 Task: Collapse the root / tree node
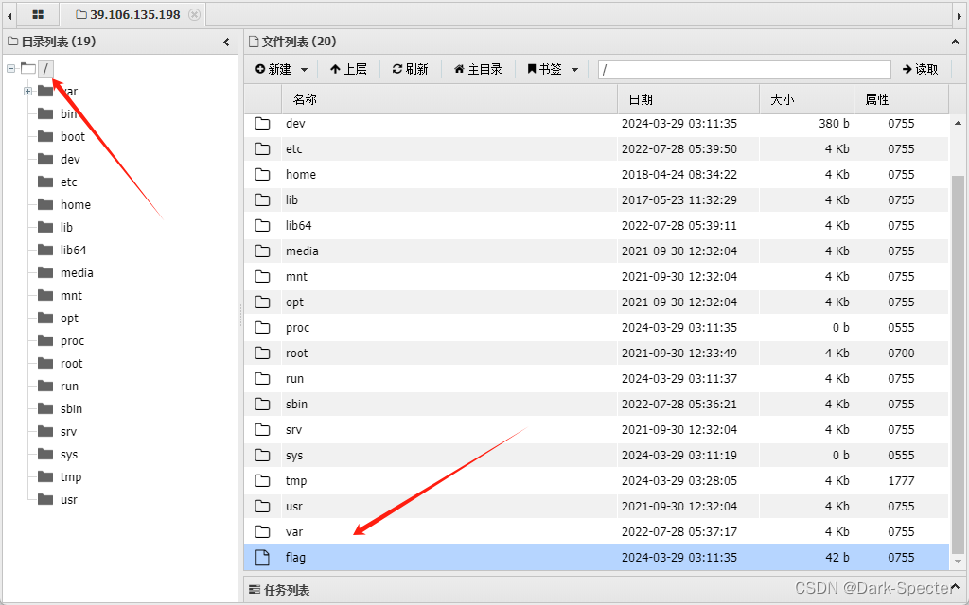(11, 68)
